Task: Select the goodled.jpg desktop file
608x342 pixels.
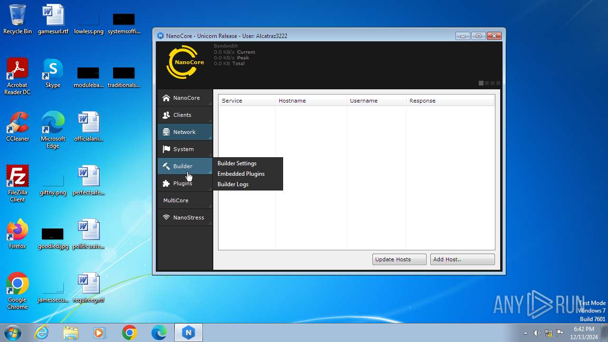Action: [x=53, y=239]
